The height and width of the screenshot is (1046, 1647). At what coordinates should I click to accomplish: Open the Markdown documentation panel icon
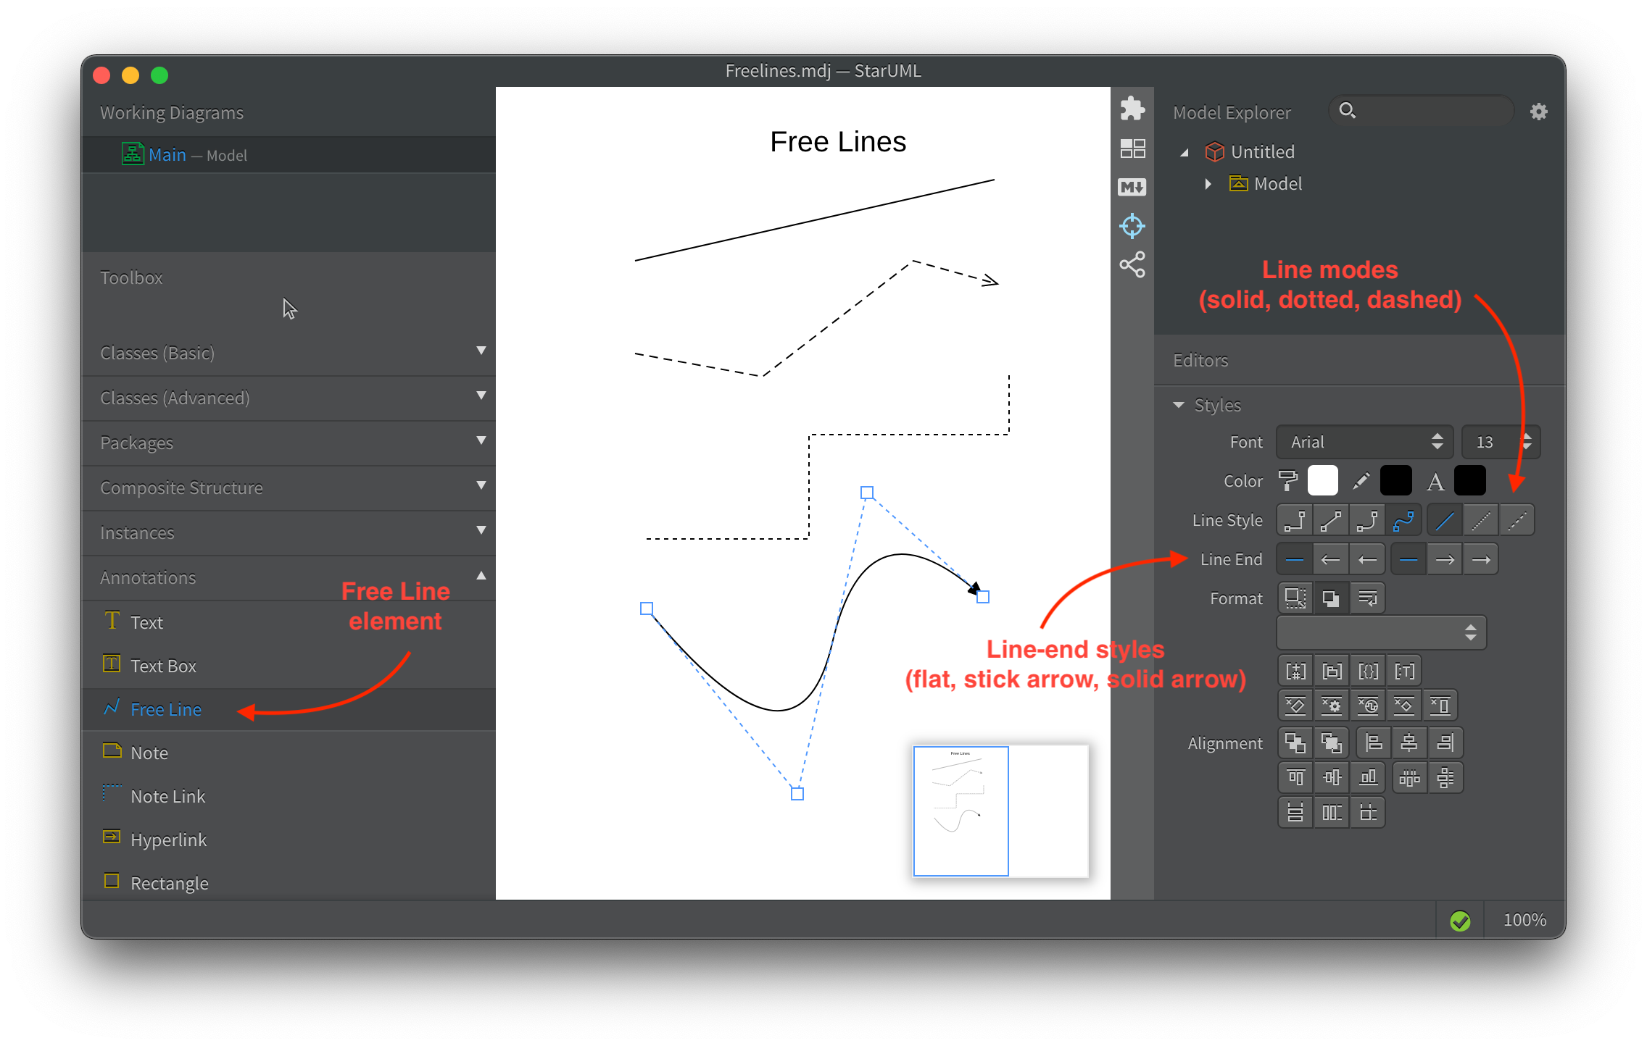click(1132, 188)
